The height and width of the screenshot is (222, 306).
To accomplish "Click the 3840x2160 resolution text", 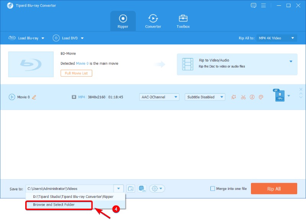I will (x=97, y=97).
